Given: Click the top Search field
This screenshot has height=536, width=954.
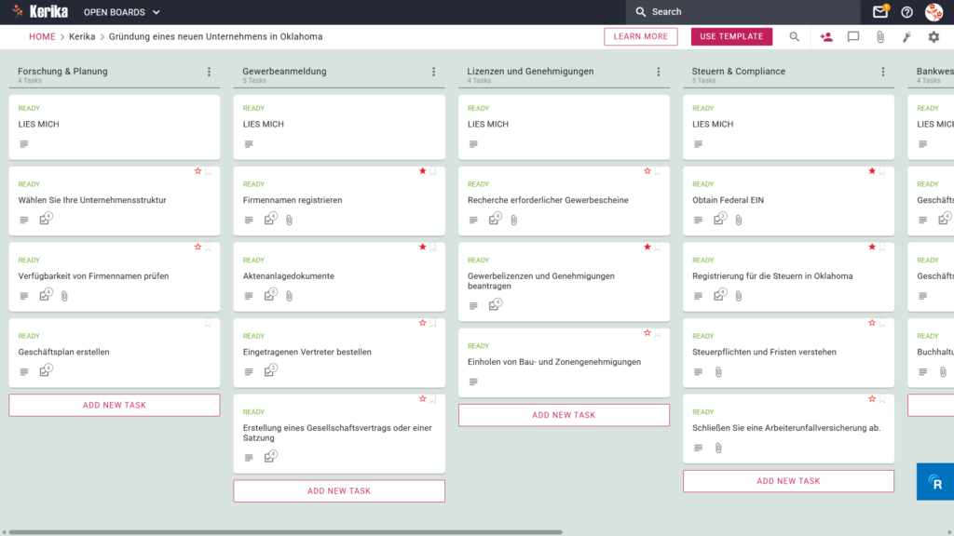Looking at the screenshot, I should tap(743, 12).
